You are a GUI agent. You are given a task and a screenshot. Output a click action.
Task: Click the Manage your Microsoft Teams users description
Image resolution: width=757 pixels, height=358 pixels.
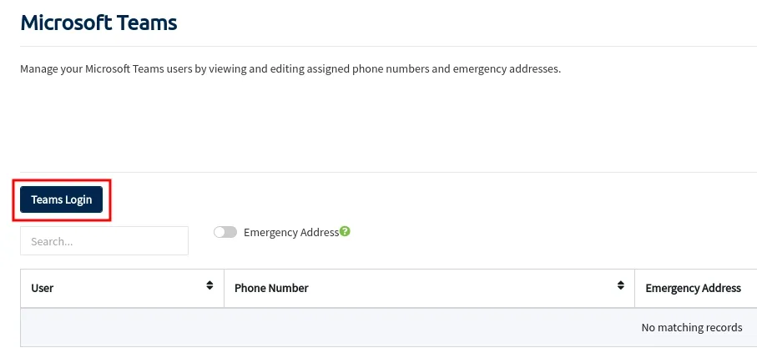pos(290,69)
